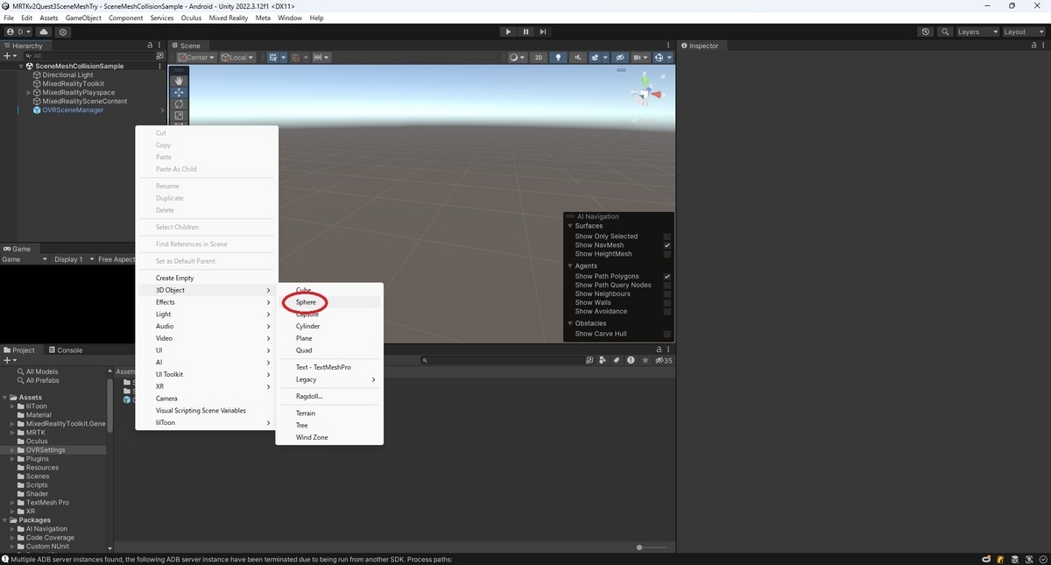Screen dimensions: 1051x565
Task: Open the GameObject menu
Action: tap(83, 18)
